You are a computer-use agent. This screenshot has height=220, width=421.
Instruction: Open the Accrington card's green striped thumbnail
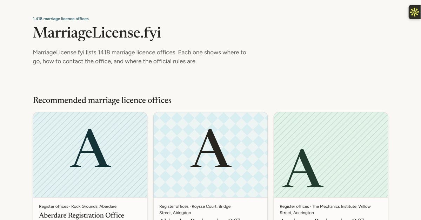click(x=331, y=155)
